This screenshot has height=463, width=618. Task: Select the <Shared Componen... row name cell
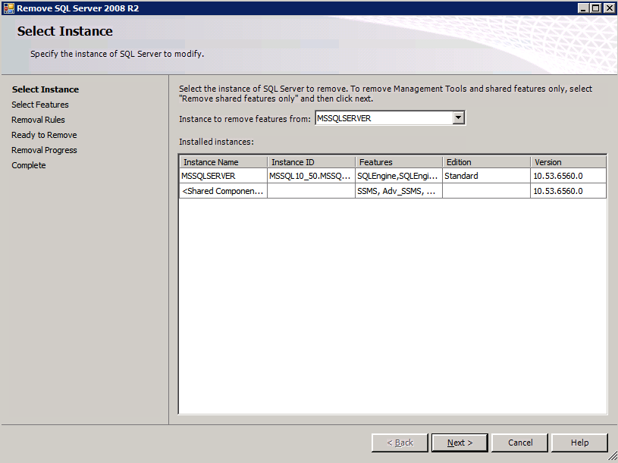224,191
